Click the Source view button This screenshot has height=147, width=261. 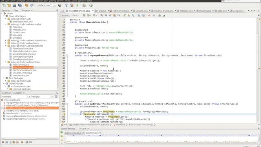(65, 16)
